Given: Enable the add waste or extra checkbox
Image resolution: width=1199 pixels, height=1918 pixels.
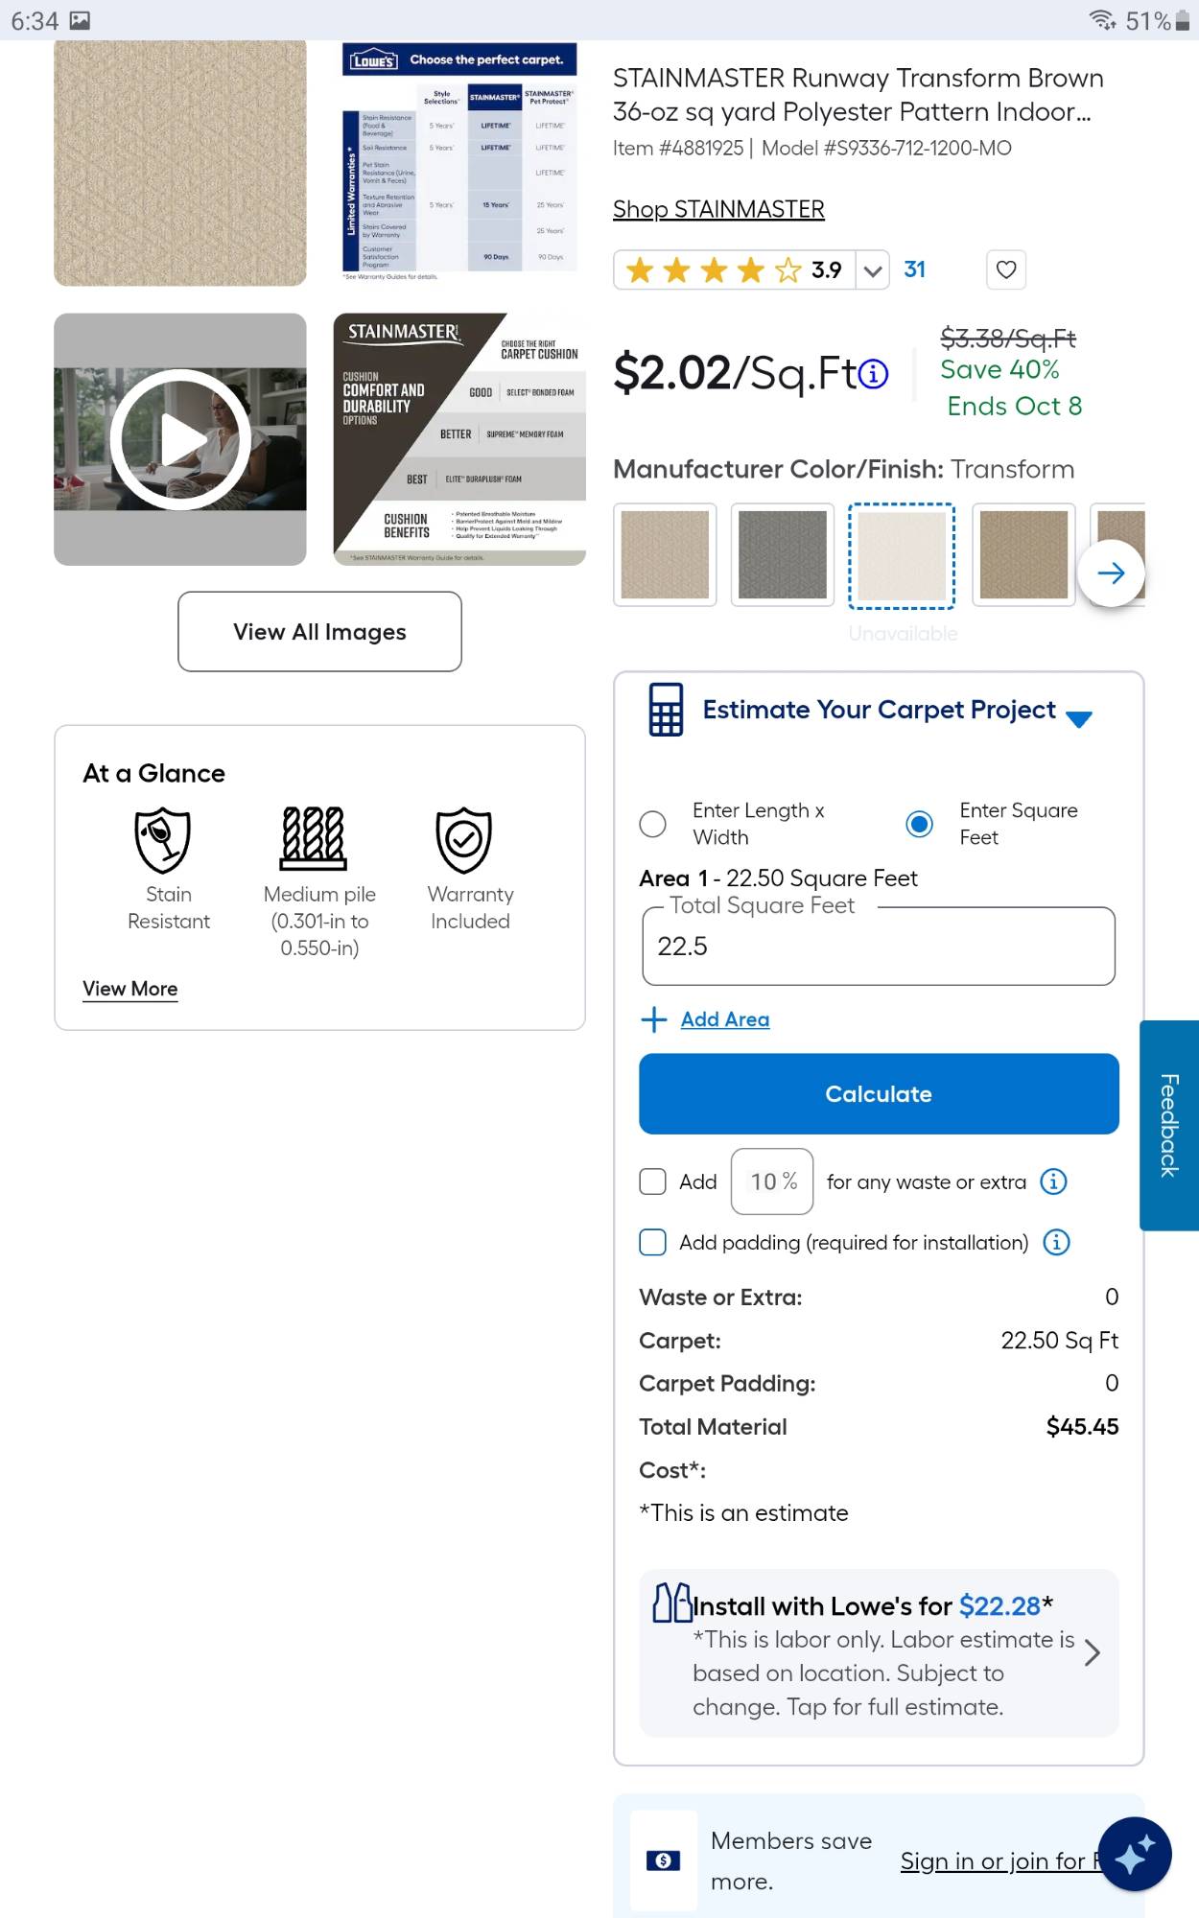Looking at the screenshot, I should coord(652,1181).
